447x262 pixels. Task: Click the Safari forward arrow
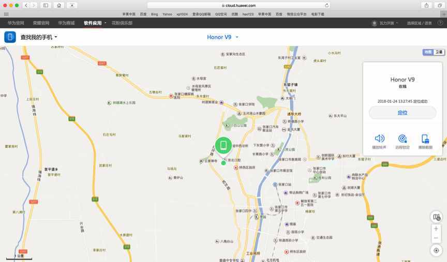[34, 5]
